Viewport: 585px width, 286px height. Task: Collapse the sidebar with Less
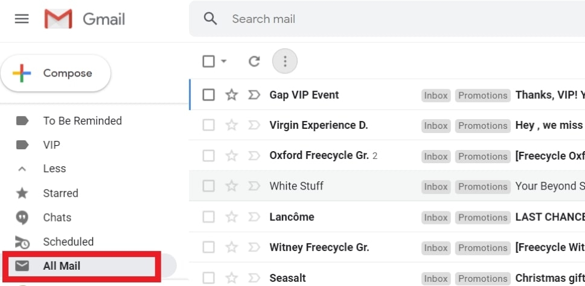54,169
